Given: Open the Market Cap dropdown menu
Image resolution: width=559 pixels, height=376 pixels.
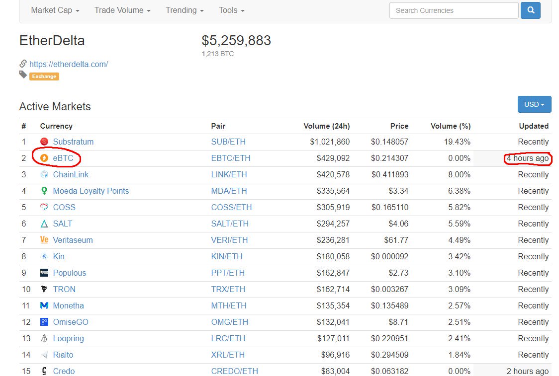Looking at the screenshot, I should 55,10.
